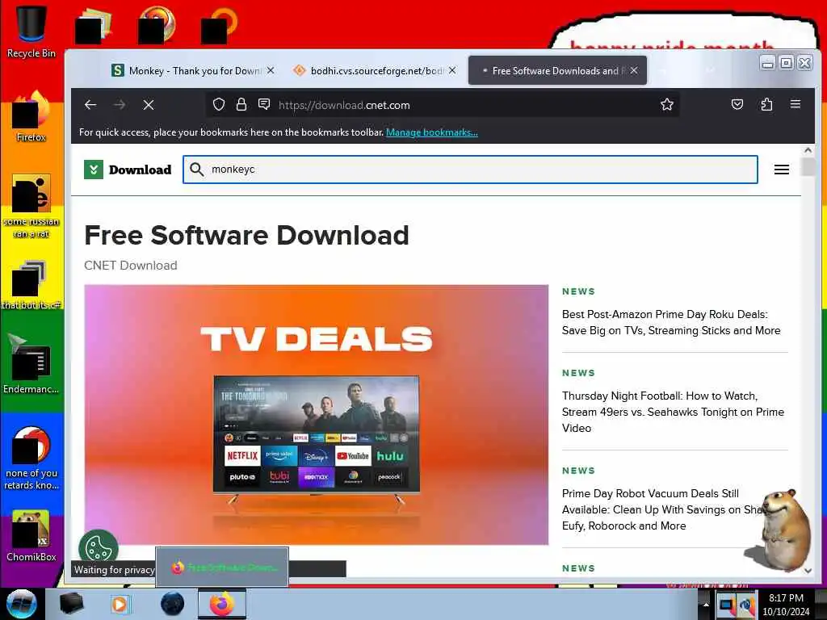Close the Monkey - Thank you tab
Image resolution: width=827 pixels, height=620 pixels.
click(271, 70)
